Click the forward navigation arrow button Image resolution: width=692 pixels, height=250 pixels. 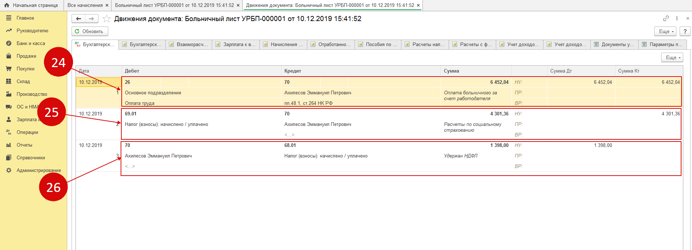(91, 19)
